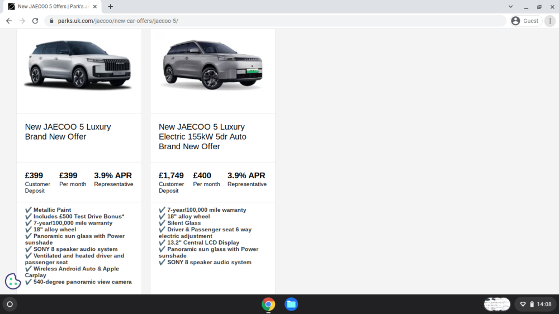Open New JAECOO 5 Luxury Brand New Offer

68,132
